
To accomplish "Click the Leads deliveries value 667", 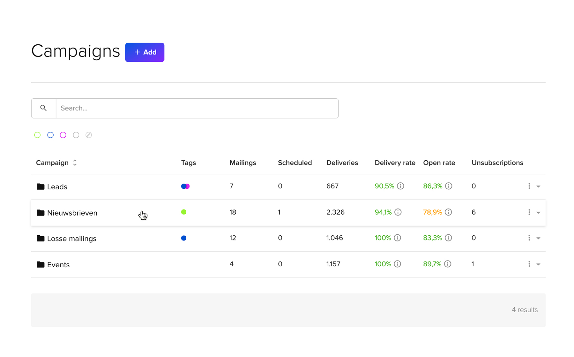I will (332, 186).
